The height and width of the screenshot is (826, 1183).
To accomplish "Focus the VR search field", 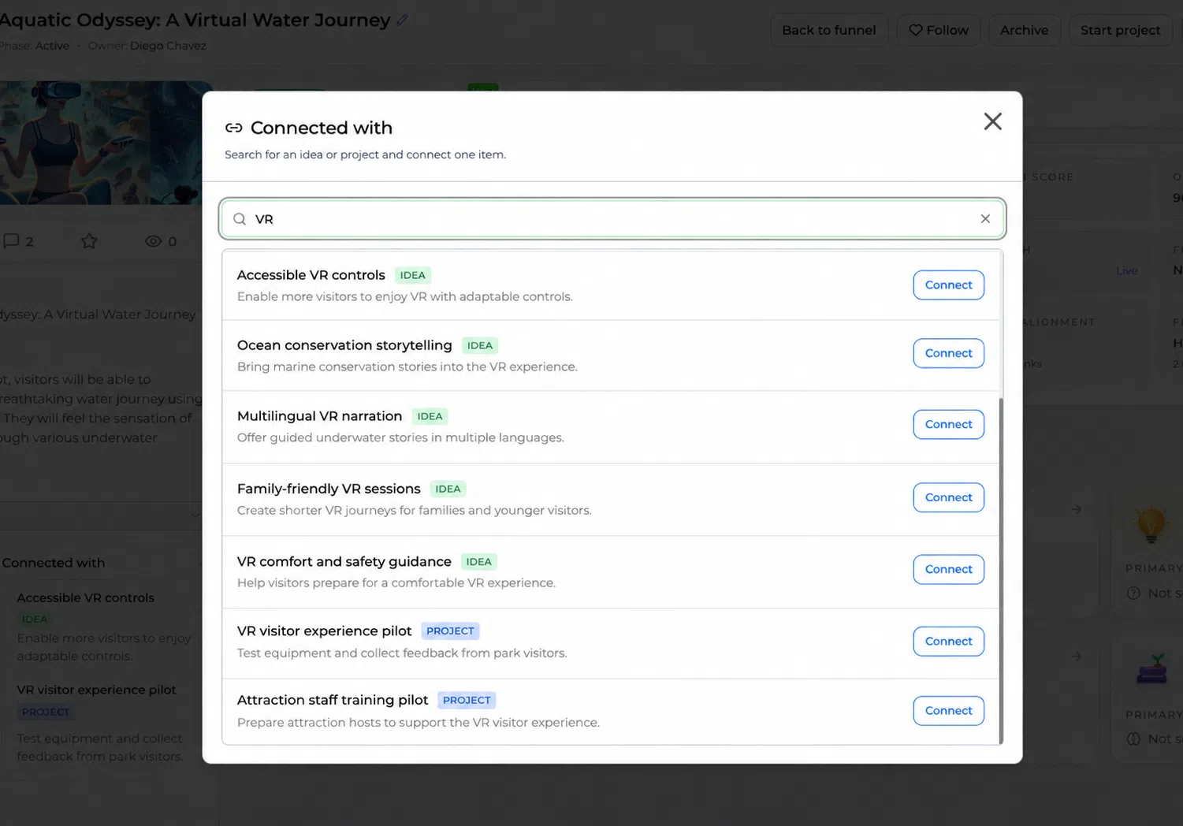I will pyautogui.click(x=612, y=219).
